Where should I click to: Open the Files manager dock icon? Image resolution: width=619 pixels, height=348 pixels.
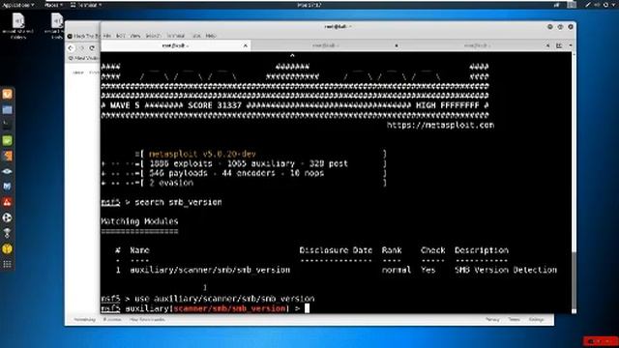pos(7,109)
